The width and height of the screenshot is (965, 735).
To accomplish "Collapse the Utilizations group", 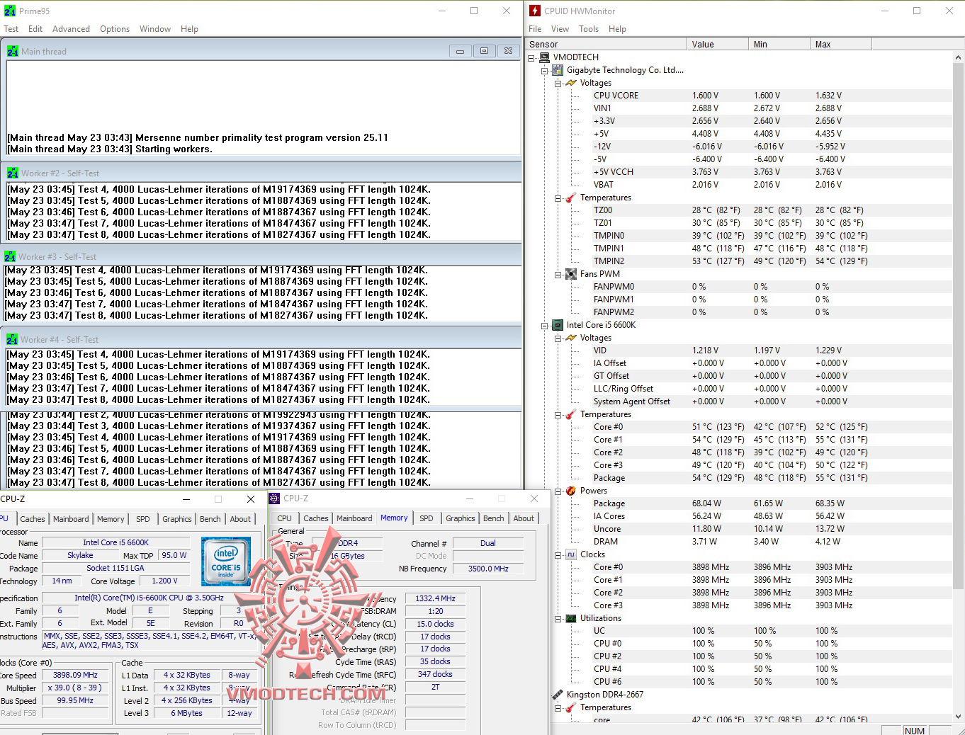I will point(558,618).
